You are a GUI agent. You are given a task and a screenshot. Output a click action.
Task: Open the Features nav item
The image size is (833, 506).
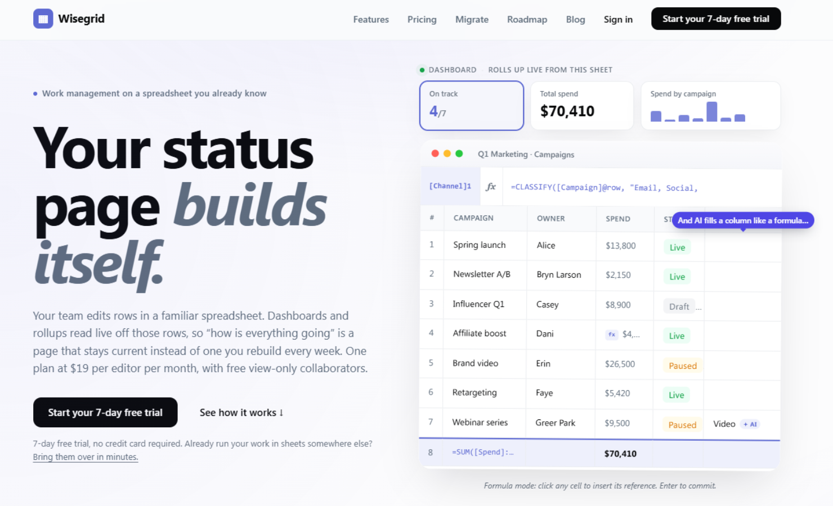[371, 19]
